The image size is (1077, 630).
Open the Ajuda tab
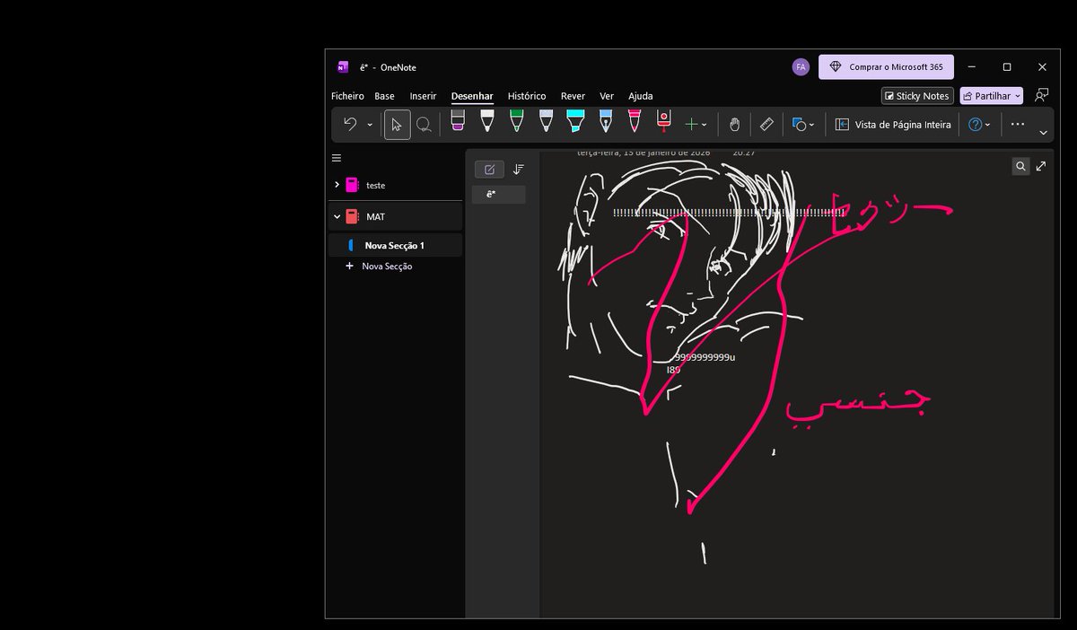(641, 96)
